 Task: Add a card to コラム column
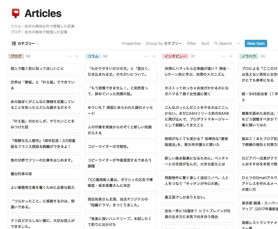pos(154,56)
